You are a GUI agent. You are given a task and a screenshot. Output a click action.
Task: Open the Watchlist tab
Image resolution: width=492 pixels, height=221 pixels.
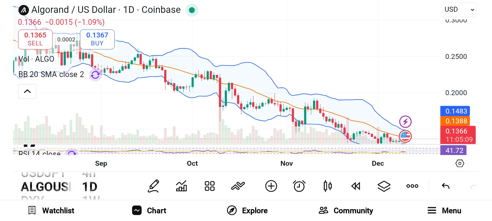(x=51, y=211)
